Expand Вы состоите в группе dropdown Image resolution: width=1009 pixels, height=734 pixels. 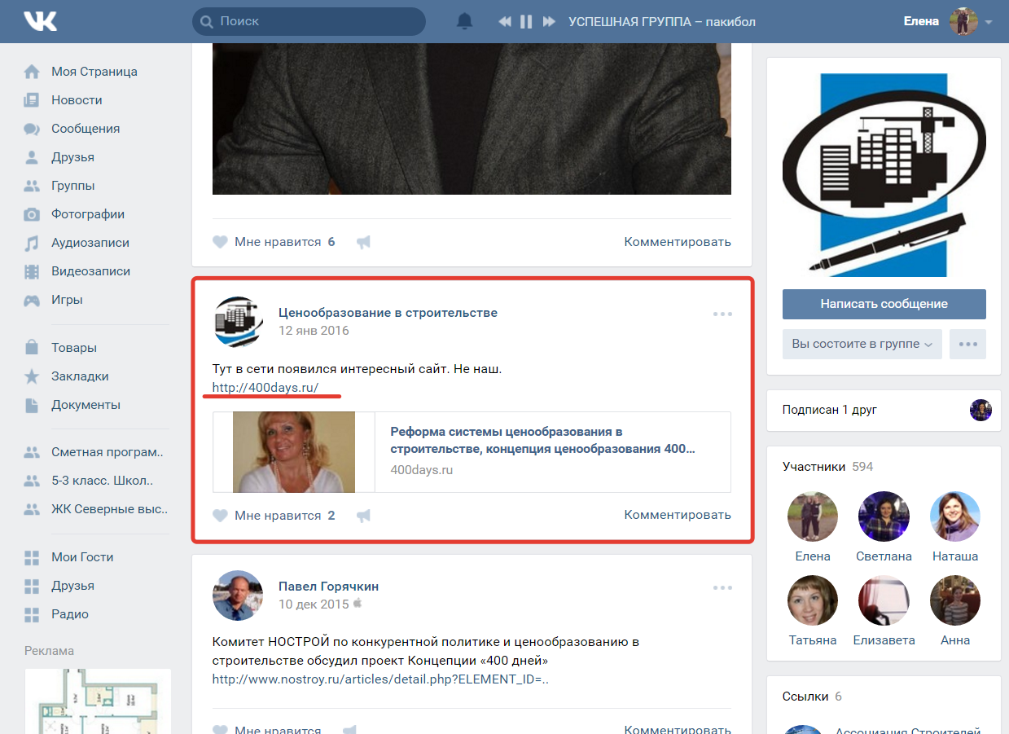point(862,344)
